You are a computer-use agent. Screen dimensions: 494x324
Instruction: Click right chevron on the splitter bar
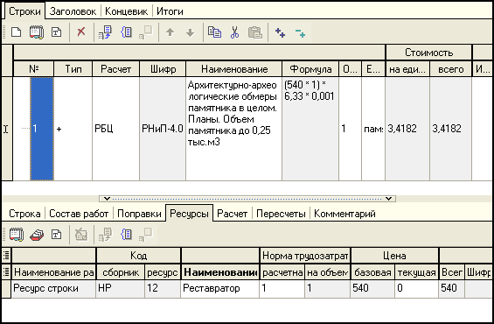pyautogui.click(x=389, y=199)
